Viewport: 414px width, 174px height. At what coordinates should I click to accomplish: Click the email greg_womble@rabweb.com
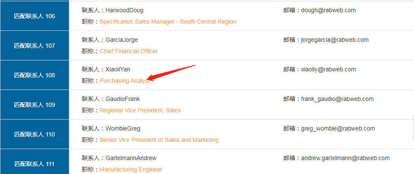pos(338,129)
